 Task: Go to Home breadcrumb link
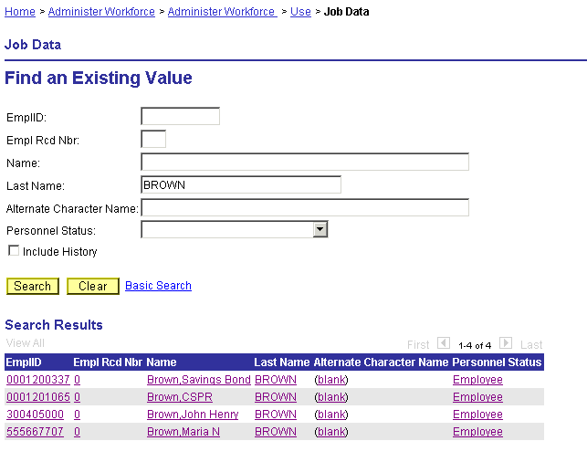coord(20,12)
